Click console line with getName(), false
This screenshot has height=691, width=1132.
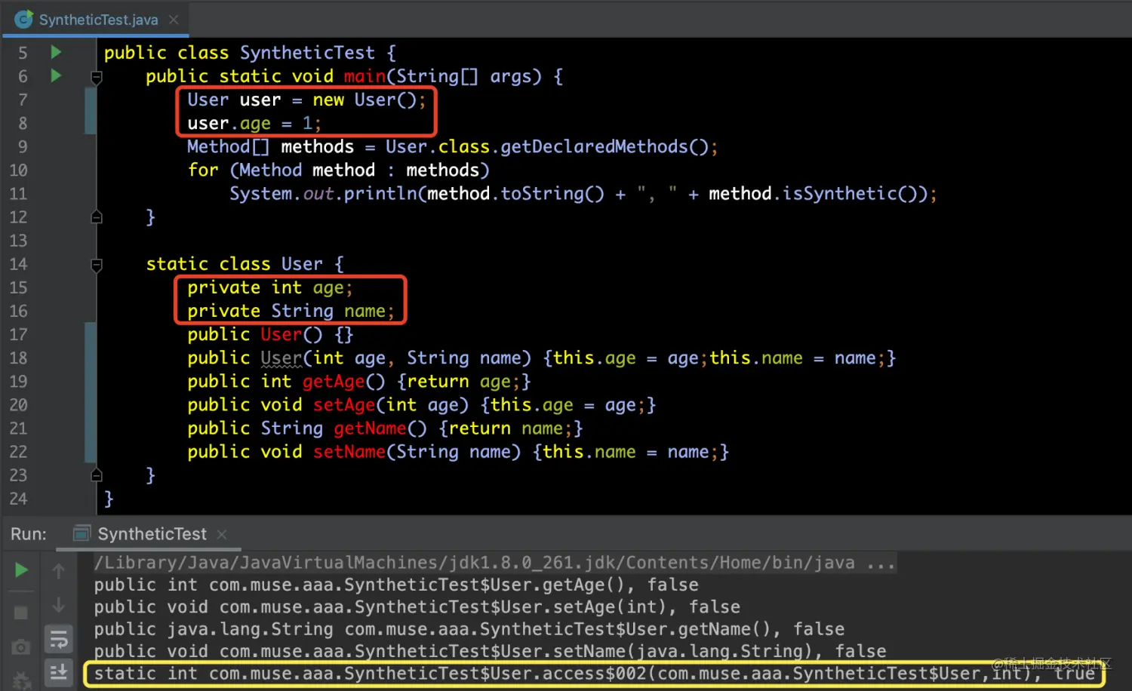click(x=469, y=628)
